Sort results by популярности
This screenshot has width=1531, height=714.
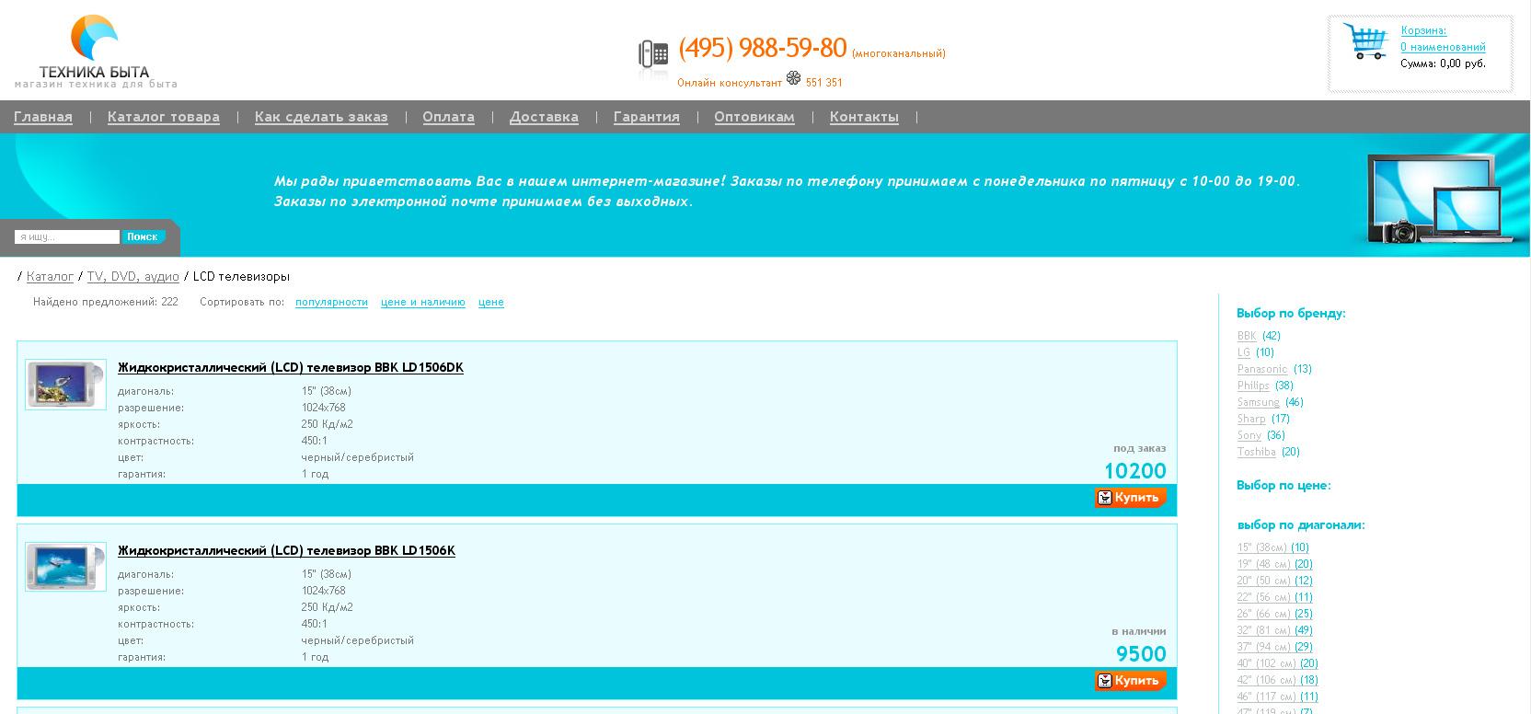click(331, 302)
